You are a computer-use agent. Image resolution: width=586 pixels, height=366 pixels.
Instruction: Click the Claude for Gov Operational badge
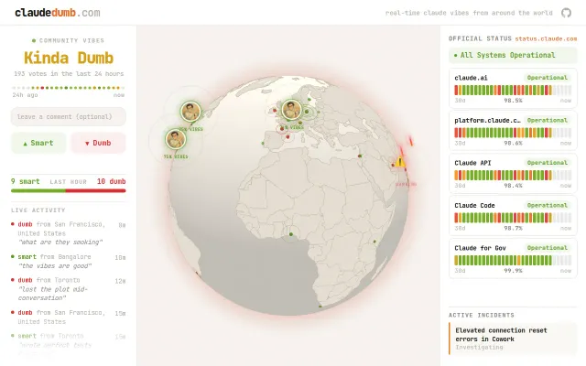tap(548, 248)
